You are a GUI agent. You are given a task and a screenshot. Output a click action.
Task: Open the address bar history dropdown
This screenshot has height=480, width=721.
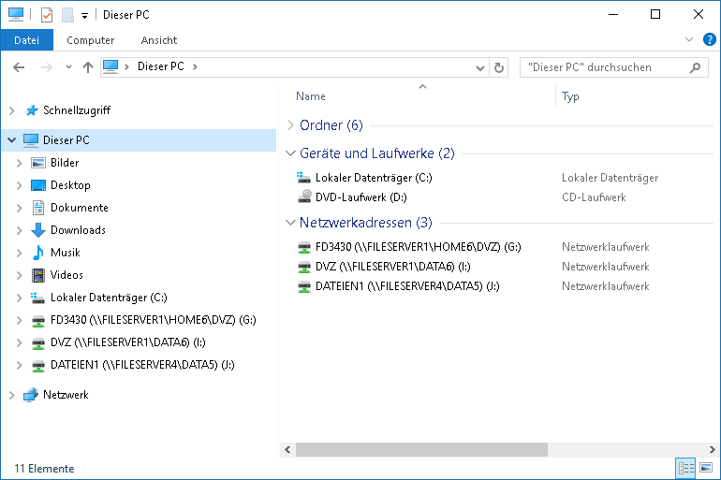click(x=482, y=67)
